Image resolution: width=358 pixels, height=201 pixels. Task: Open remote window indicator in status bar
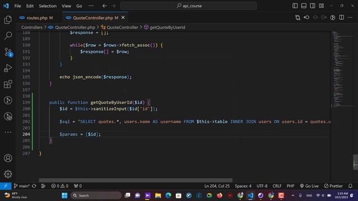tap(6, 186)
